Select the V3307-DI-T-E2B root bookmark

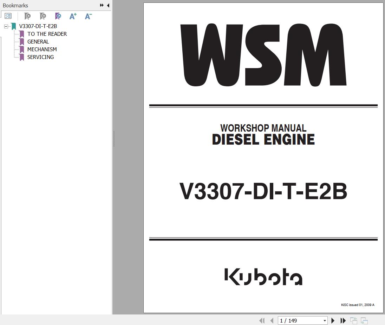click(38, 26)
